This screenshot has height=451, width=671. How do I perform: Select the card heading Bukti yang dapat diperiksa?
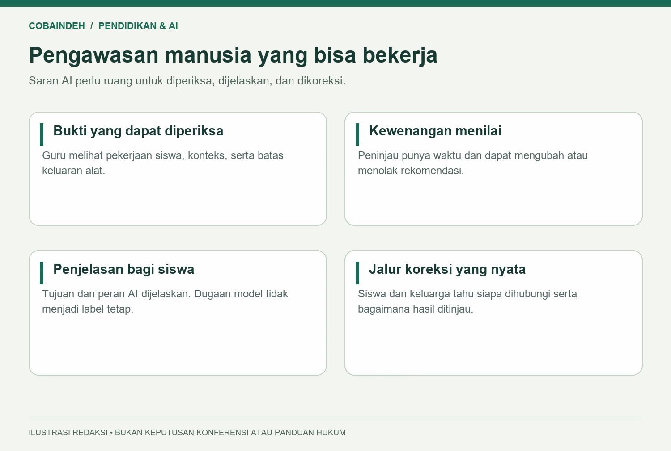click(x=138, y=131)
